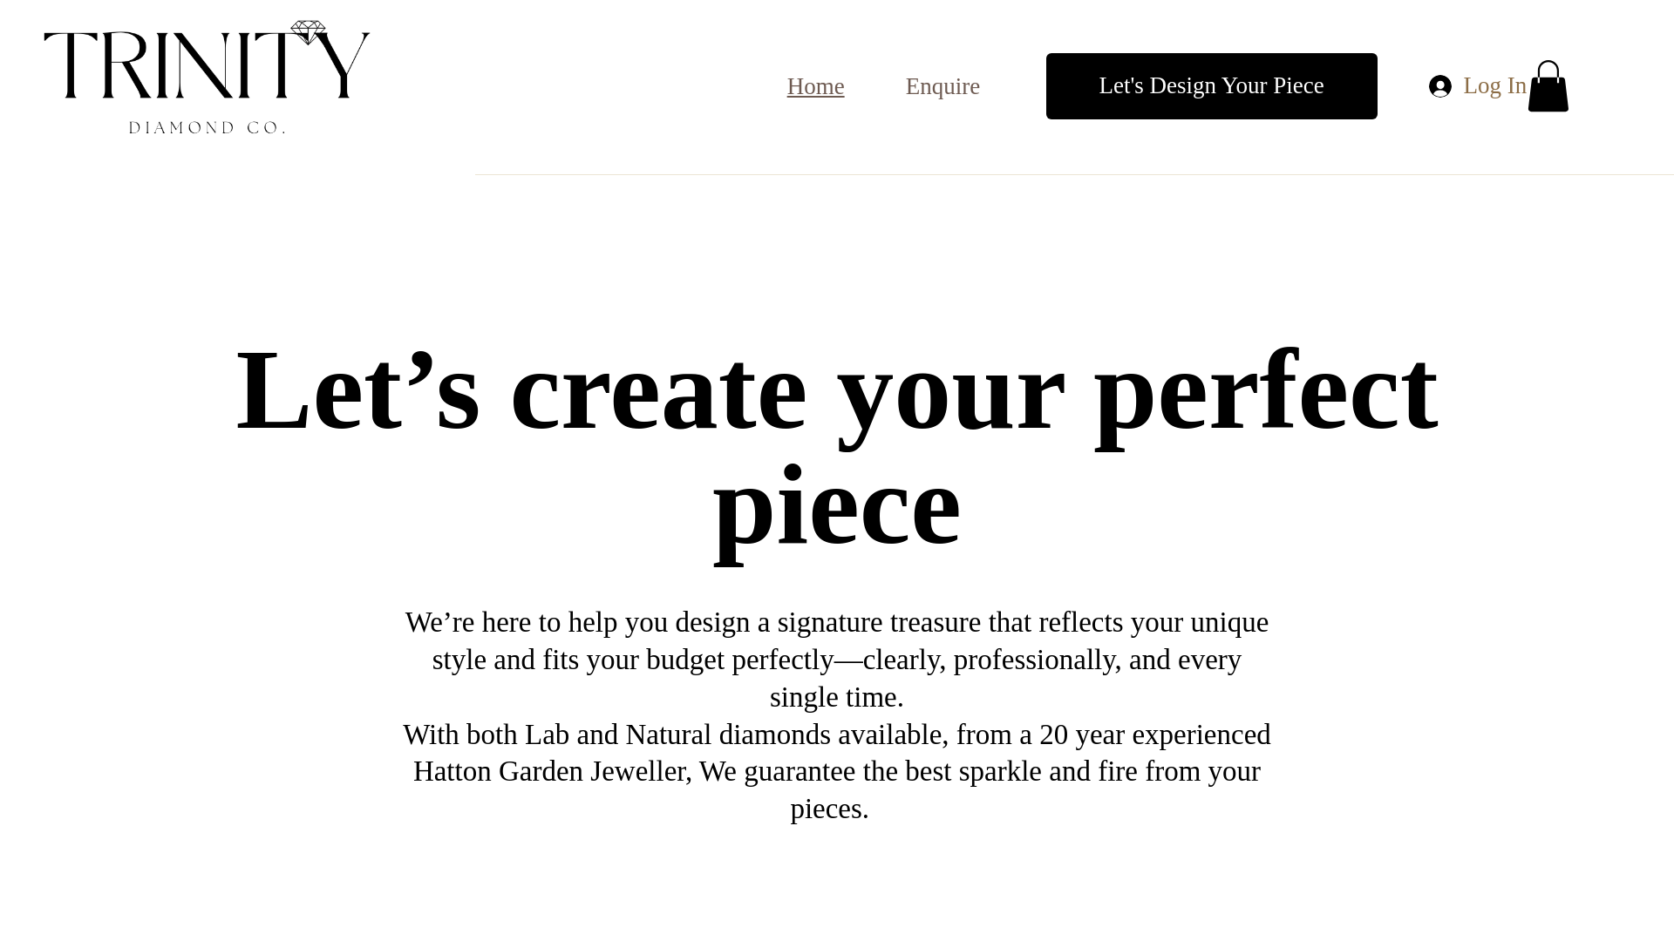The width and height of the screenshot is (1674, 941).
Task: Click the diamond icon in the Trinity logo
Action: point(308,32)
